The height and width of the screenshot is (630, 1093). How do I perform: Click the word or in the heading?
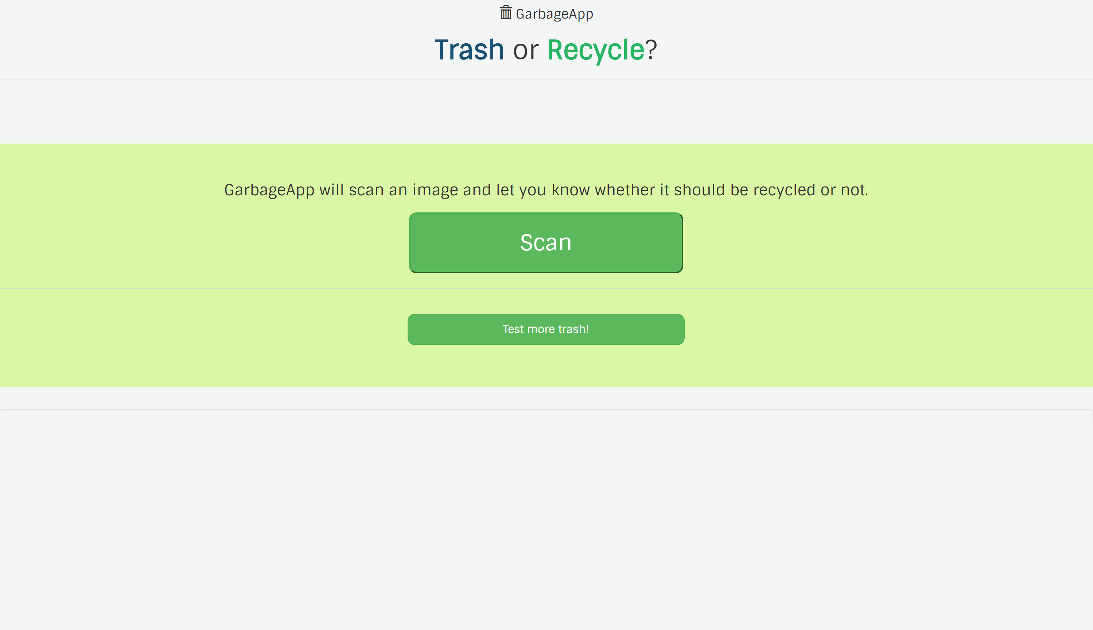pos(525,51)
